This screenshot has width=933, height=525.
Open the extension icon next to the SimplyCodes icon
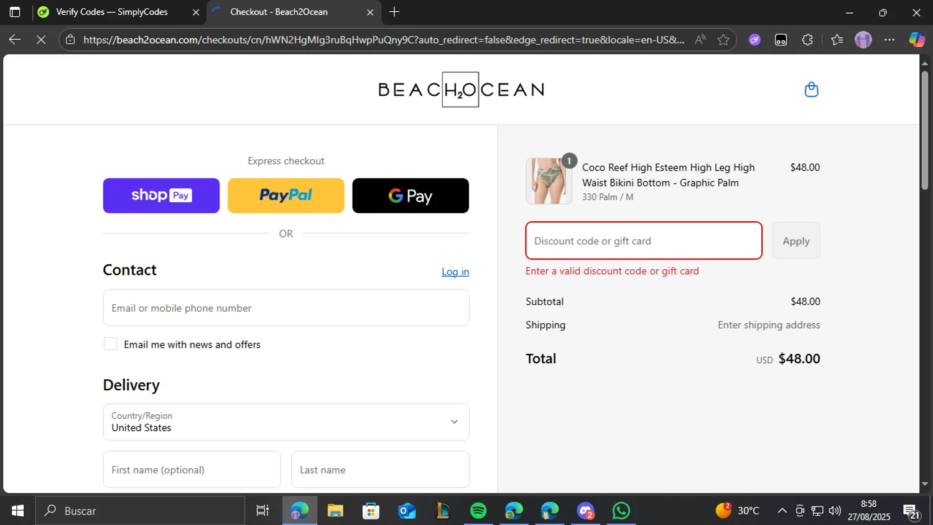coord(781,40)
